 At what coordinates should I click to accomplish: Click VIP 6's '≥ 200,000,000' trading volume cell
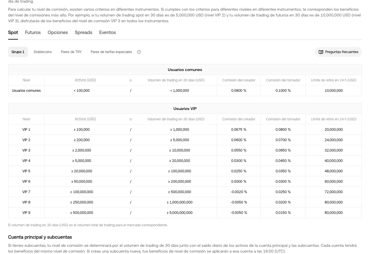(180, 182)
